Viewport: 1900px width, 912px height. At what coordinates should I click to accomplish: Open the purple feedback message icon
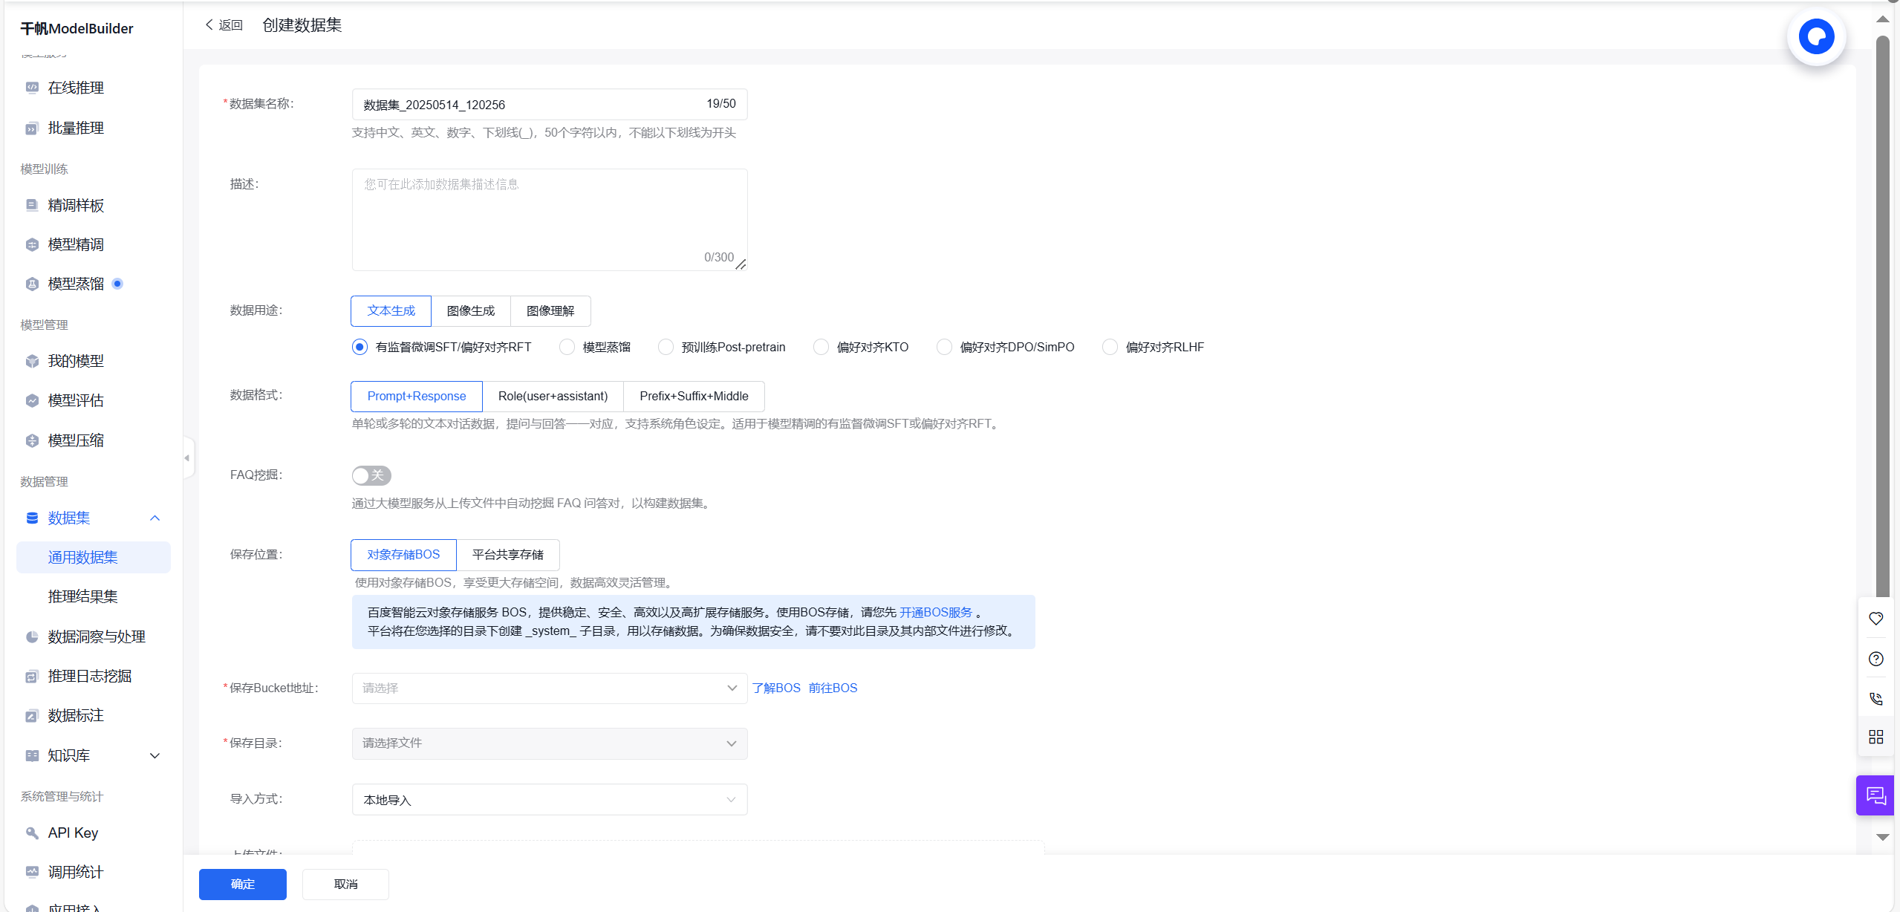[x=1875, y=795]
